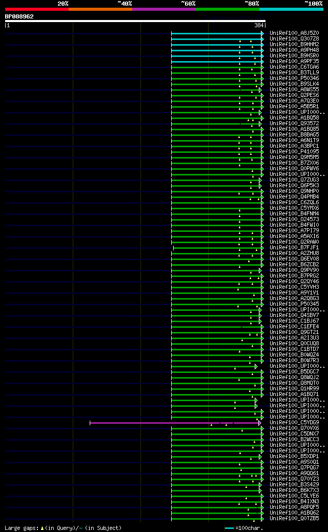Select the UniRef100_Q9M5M5 label
The height and width of the screenshot is (532, 328).
pyautogui.click(x=294, y=157)
